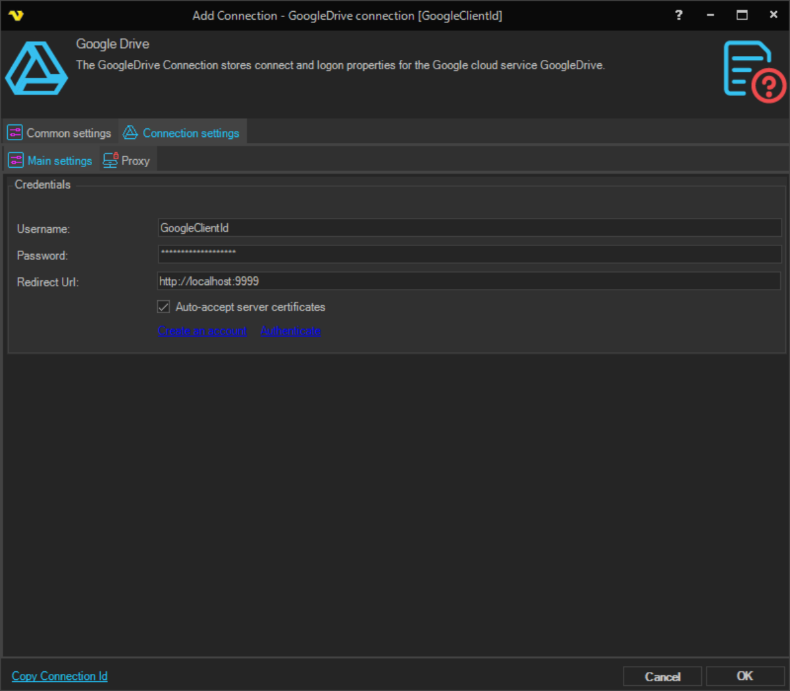Click the Proxy server icon
The height and width of the screenshot is (691, 790).
(x=110, y=161)
